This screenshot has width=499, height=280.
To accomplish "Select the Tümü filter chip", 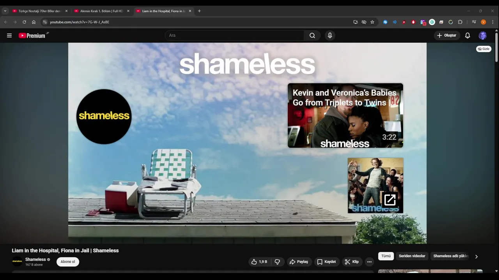I will click(x=386, y=256).
